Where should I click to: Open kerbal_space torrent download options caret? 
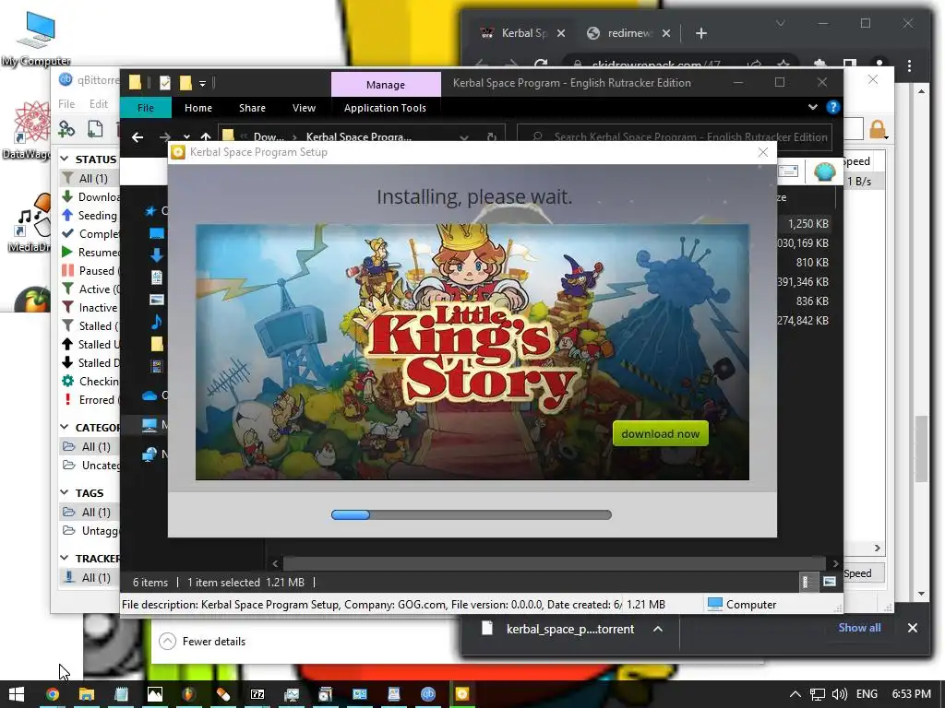pos(658,629)
